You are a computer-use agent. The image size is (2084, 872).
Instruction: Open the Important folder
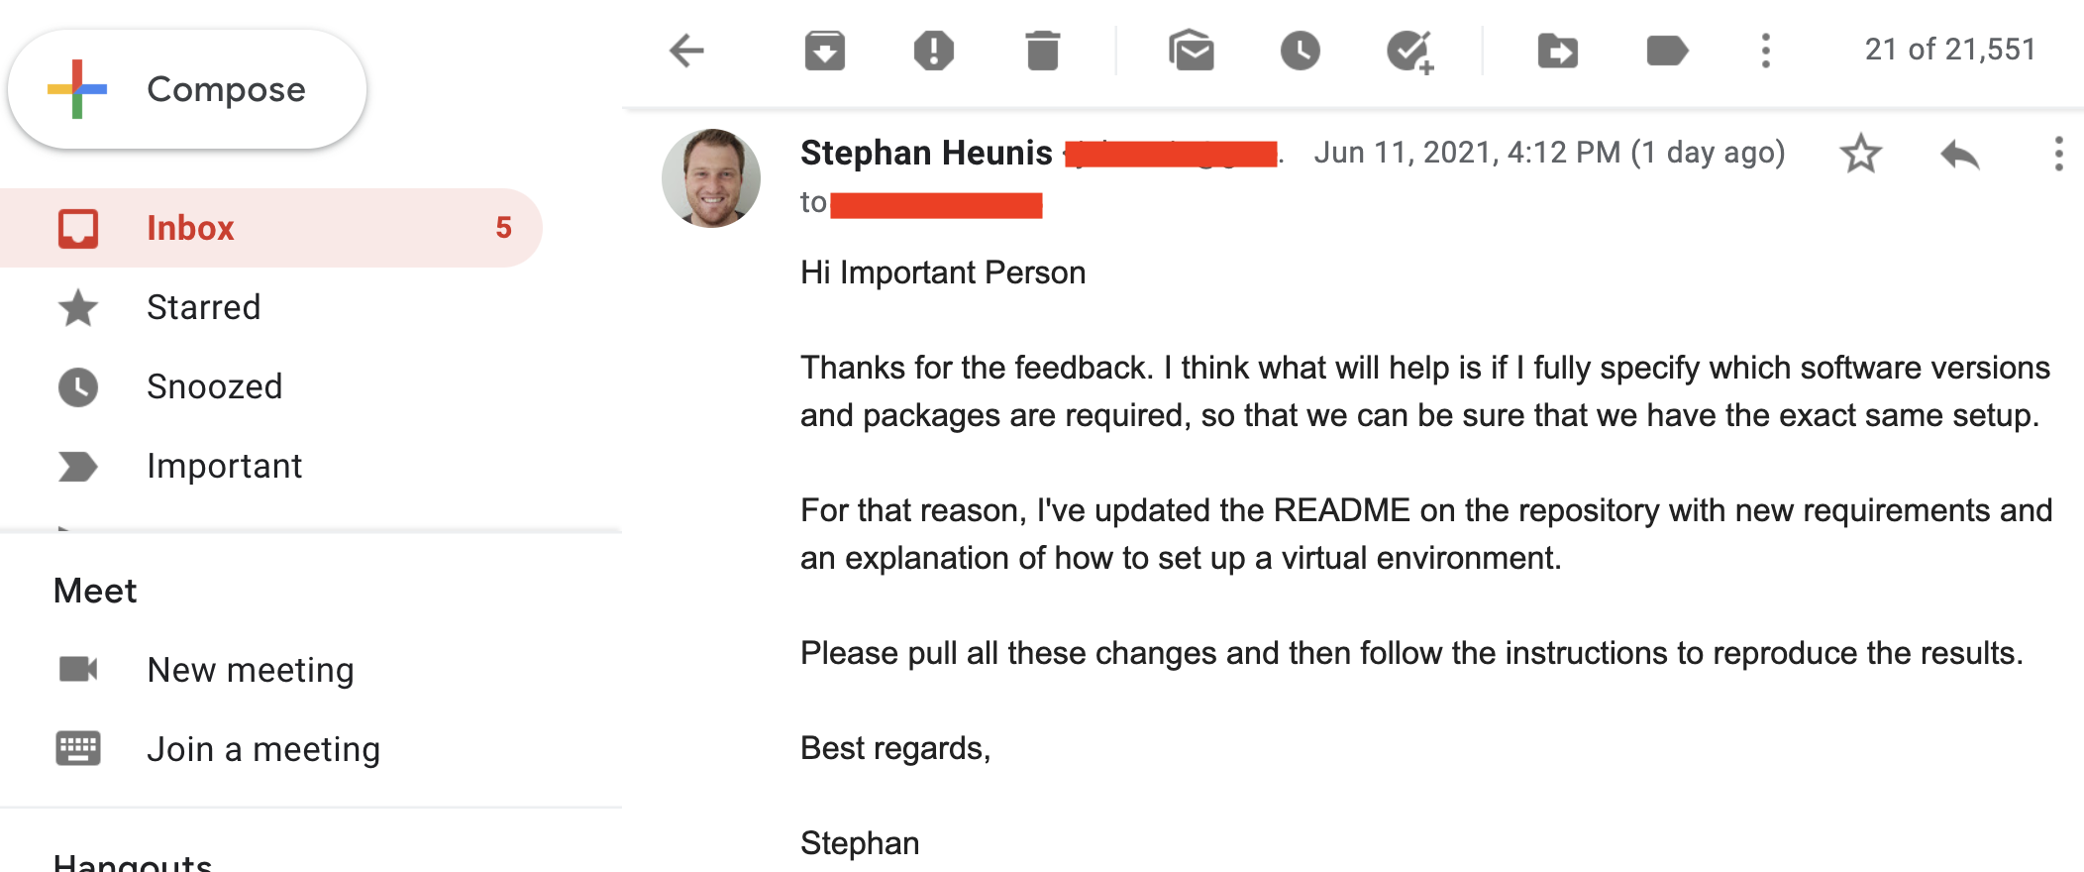[224, 466]
